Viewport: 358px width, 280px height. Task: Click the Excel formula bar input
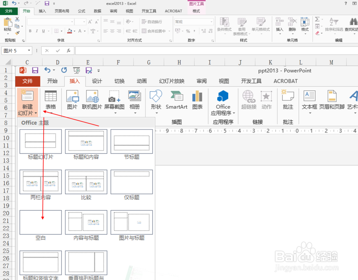[x=217, y=50]
